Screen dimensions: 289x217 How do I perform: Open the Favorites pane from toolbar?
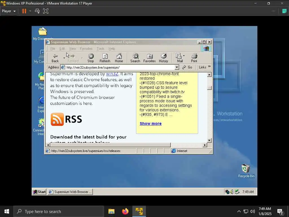pyautogui.click(x=150, y=58)
